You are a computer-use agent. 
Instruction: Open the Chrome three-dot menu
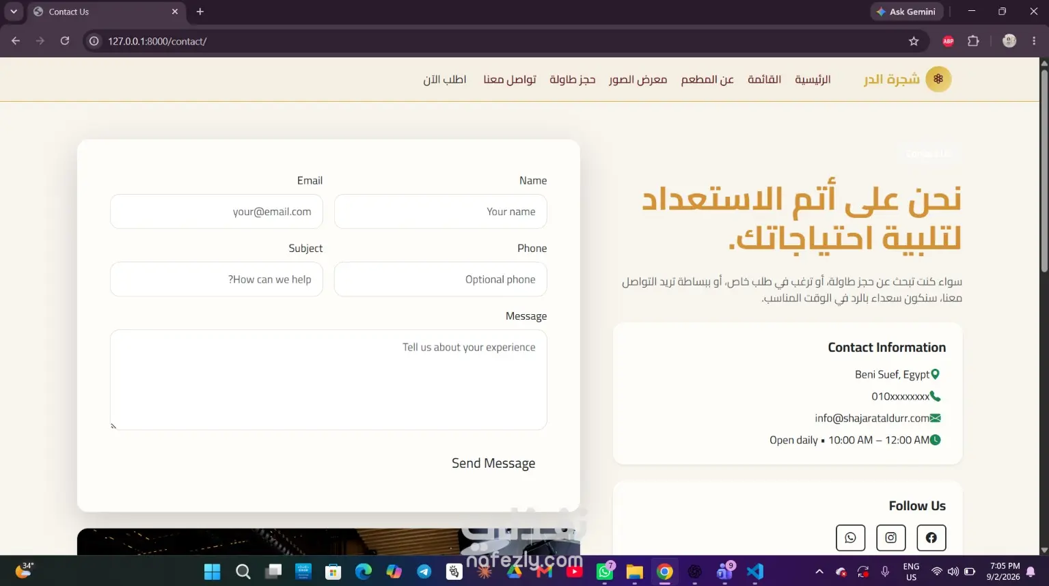pos(1034,41)
